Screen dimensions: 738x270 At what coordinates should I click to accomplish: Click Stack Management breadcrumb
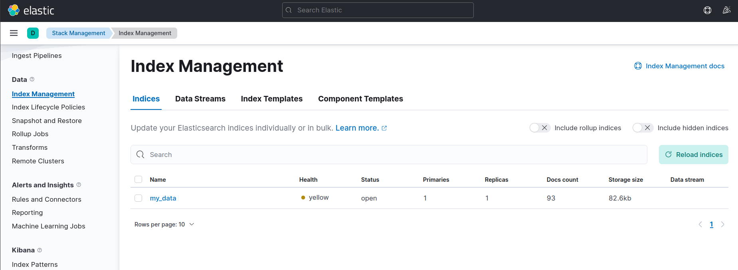tap(79, 33)
